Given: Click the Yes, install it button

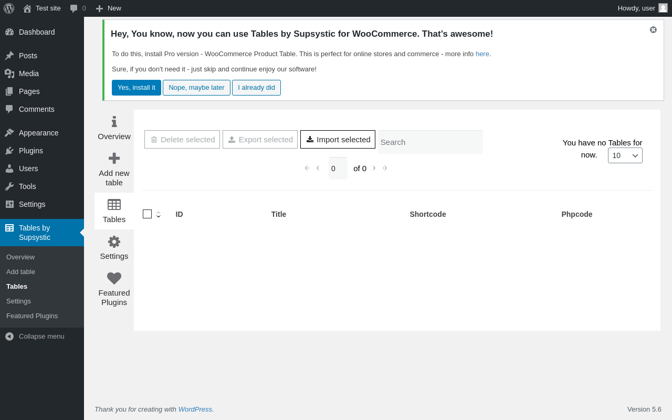Looking at the screenshot, I should pyautogui.click(x=136, y=88).
